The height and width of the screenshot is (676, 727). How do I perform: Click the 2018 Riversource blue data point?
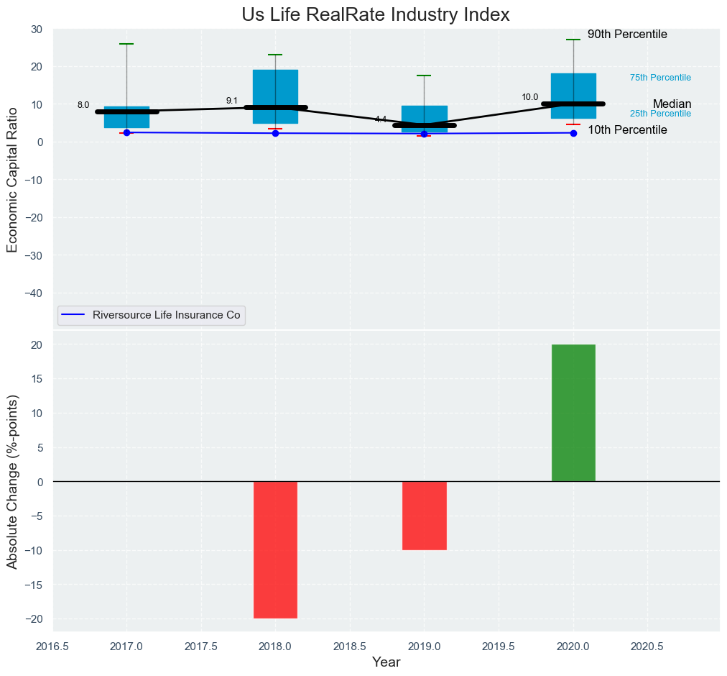coord(275,133)
